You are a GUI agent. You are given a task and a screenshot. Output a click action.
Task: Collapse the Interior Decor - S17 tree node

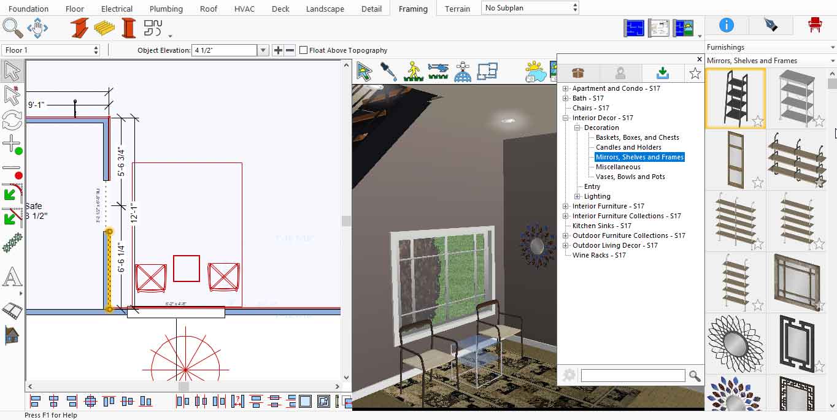[566, 118]
